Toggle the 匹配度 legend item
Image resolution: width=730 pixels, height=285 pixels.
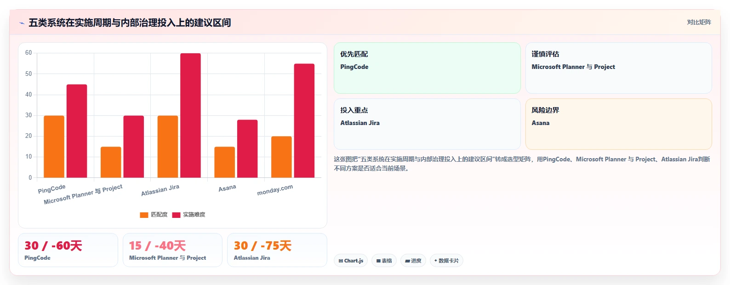[x=154, y=215]
